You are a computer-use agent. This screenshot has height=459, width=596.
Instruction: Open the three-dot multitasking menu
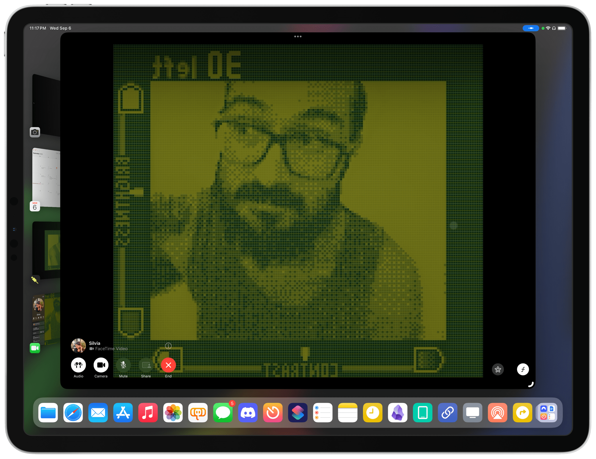(298, 36)
